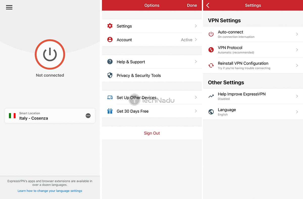This screenshot has height=199, width=303.
Task: Click the red Settings gear icon
Action: 110,26
